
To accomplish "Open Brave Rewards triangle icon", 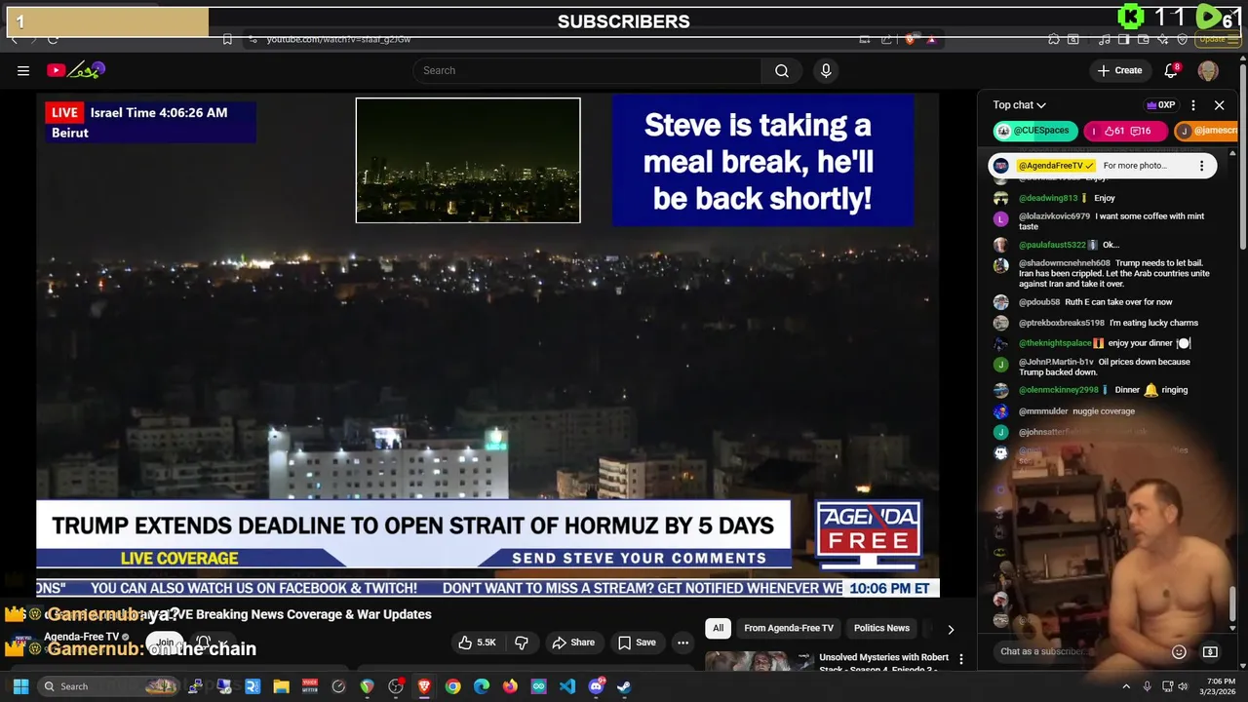I will 931,39.
